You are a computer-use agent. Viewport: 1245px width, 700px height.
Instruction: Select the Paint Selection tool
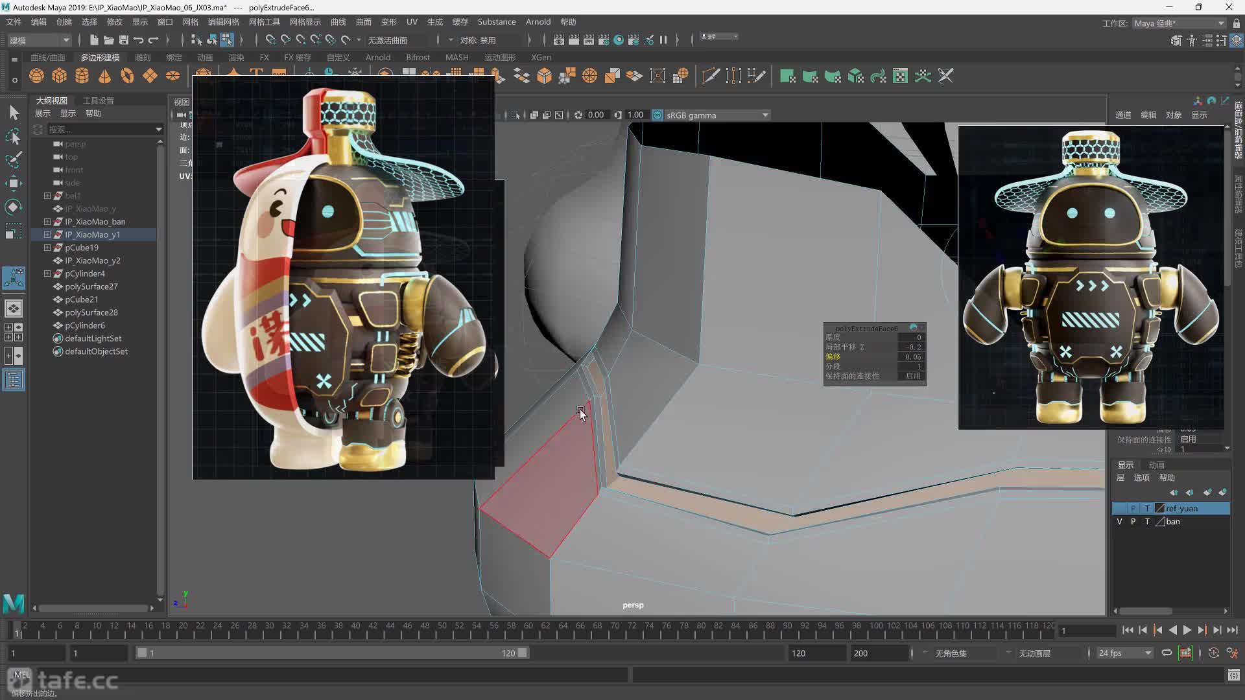click(x=14, y=159)
